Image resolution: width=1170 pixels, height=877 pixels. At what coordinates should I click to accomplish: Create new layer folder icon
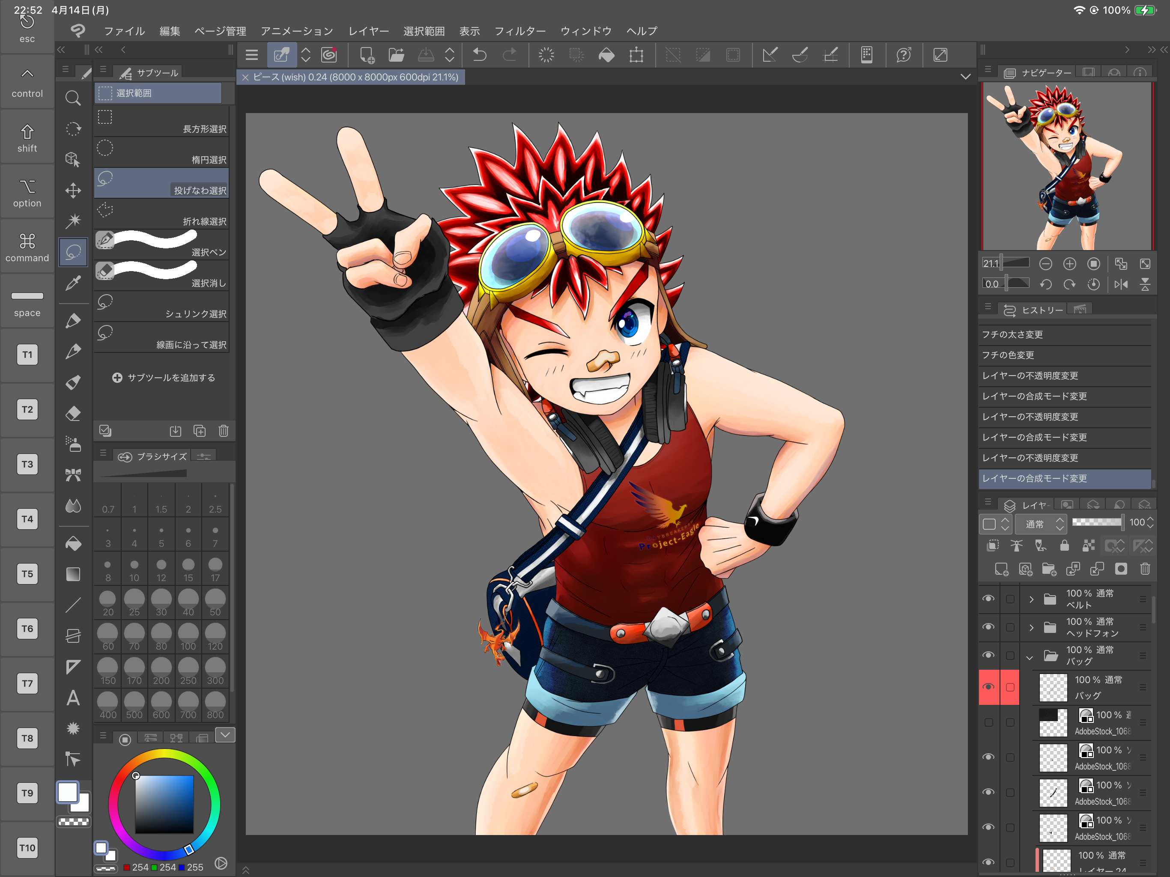point(1049,569)
